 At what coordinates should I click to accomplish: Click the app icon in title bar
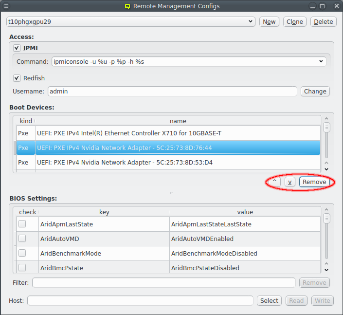coord(127,6)
